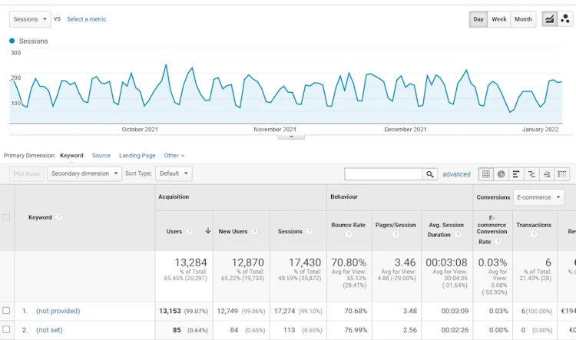Select Keyword primary dimension
Viewport: 576px width, 340px height.
click(71, 156)
